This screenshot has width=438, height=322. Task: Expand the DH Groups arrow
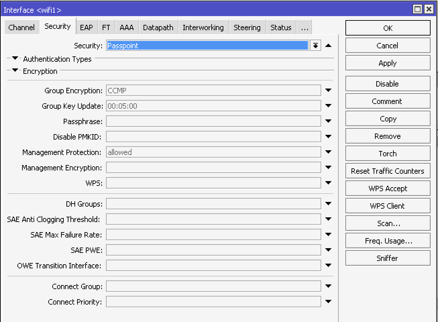coord(328,204)
